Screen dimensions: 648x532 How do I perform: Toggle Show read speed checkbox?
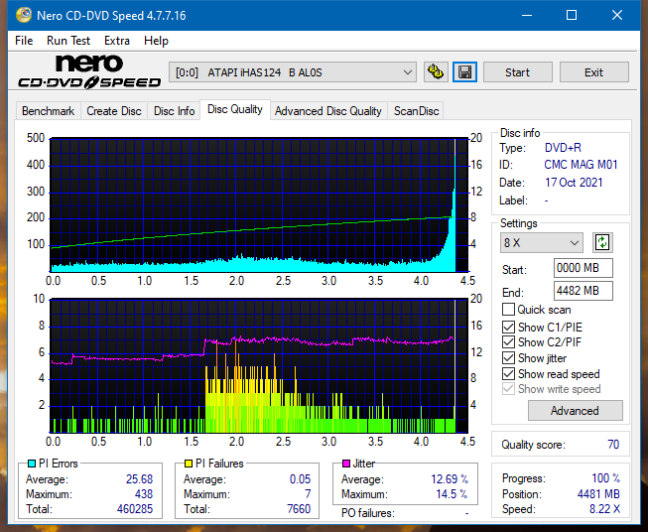click(x=508, y=373)
